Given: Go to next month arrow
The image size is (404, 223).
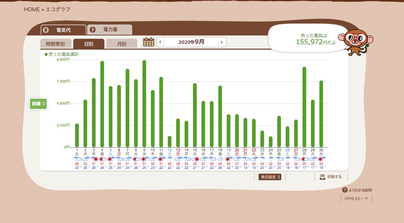Looking at the screenshot, I should tap(222, 42).
